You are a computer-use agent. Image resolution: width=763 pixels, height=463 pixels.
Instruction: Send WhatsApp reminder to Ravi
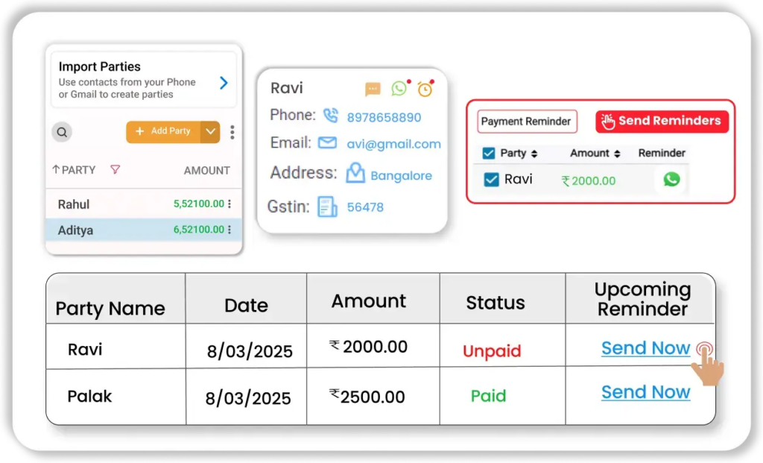[x=671, y=179]
